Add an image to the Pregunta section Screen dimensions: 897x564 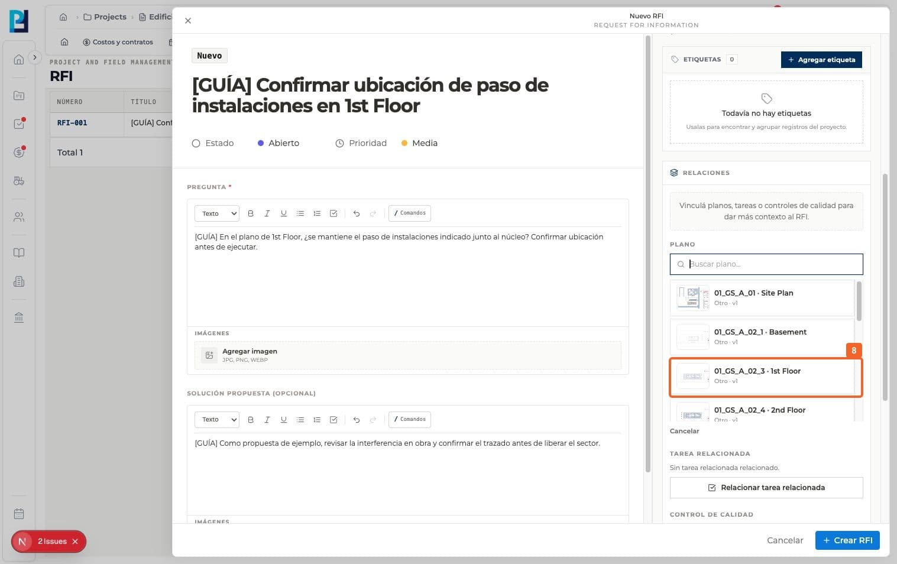[408, 355]
